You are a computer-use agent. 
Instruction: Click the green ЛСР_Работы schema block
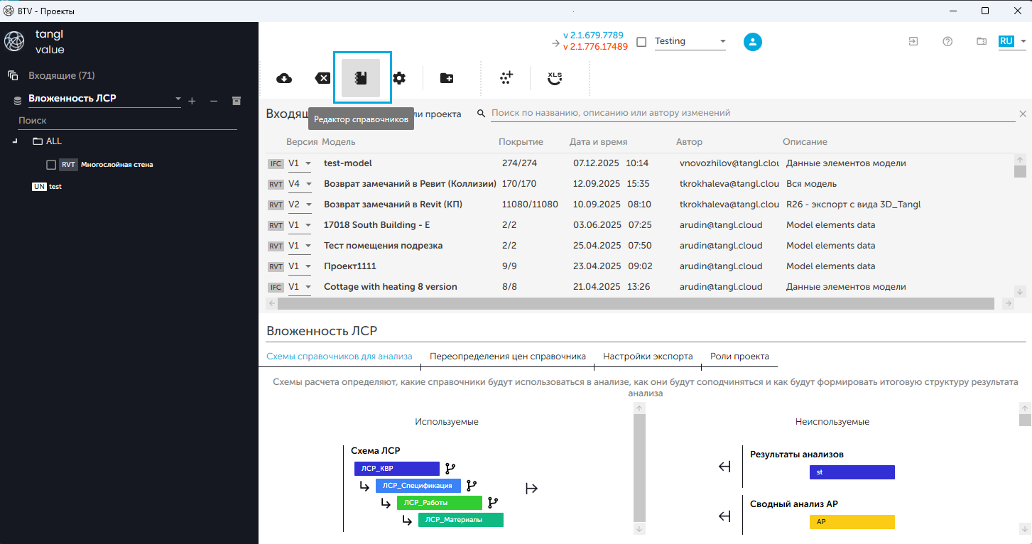(x=440, y=503)
